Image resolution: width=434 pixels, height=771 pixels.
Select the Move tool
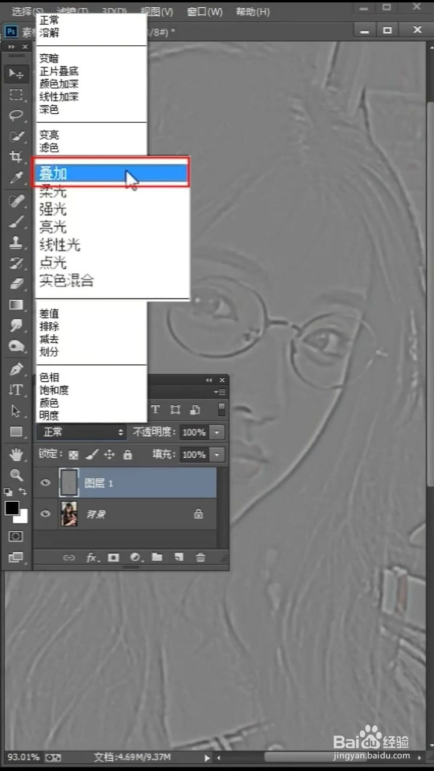coord(16,73)
